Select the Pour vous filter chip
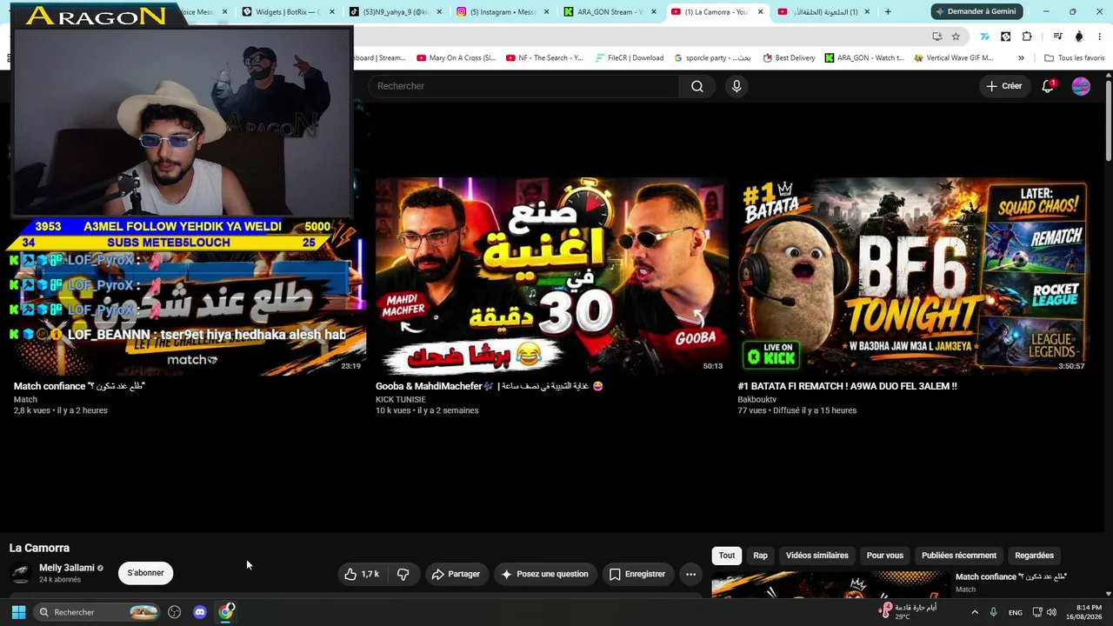1113x626 pixels. [x=885, y=556]
